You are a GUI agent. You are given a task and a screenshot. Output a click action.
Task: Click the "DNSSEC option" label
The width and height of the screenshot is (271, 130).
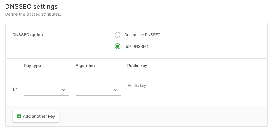coord(28,35)
